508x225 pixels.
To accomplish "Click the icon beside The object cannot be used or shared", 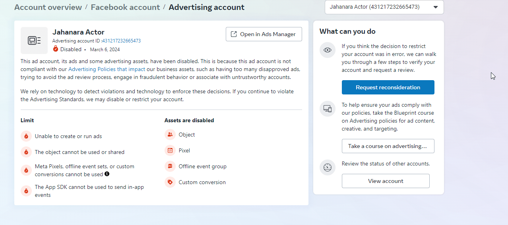I will point(26,152).
